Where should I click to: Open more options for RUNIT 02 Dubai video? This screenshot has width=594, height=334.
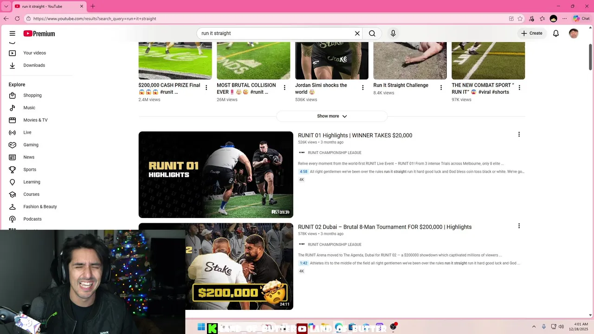tap(519, 226)
